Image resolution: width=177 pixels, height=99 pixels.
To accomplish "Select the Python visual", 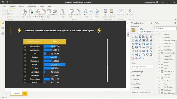I will 151,51.
